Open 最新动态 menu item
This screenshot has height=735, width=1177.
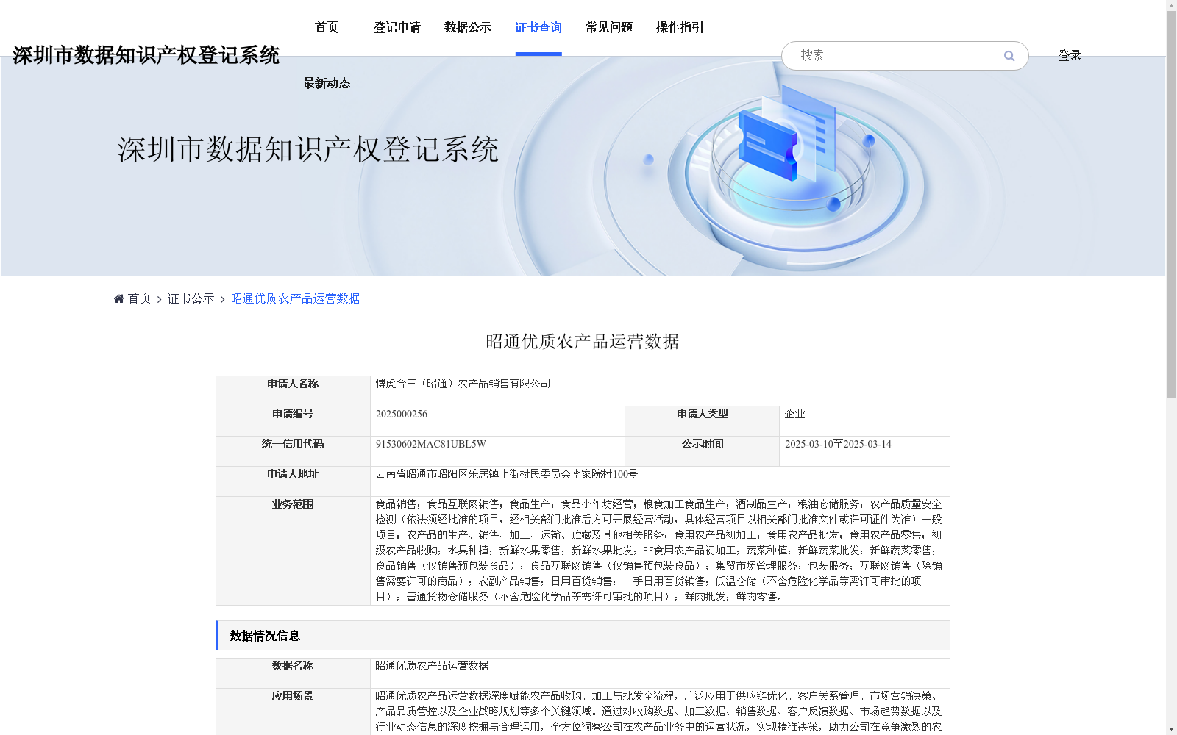coord(327,83)
